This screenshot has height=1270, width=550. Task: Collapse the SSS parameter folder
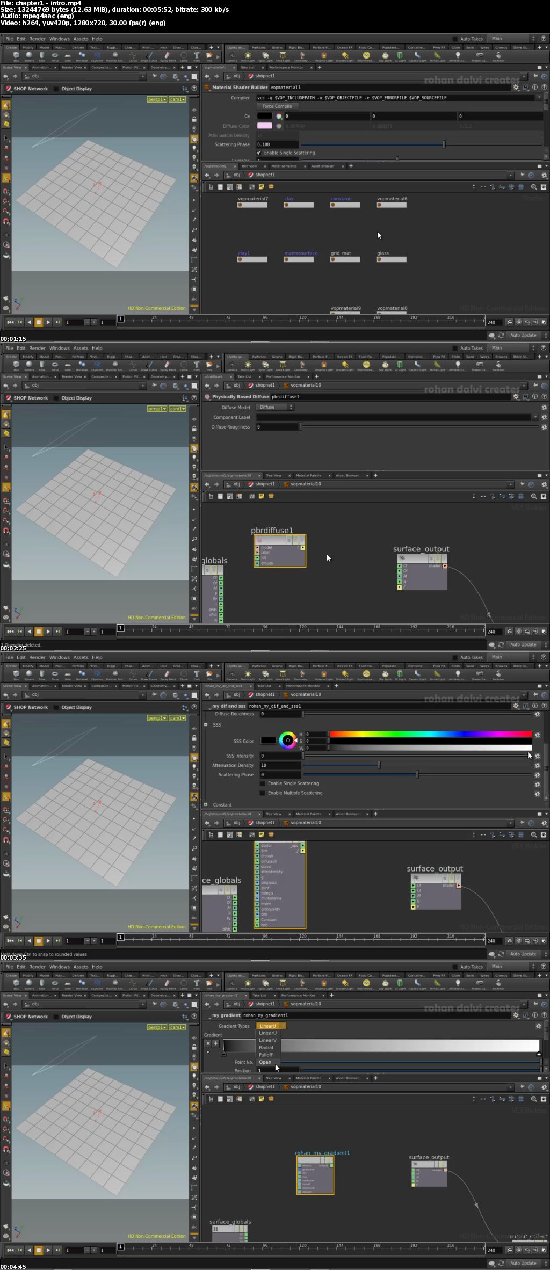pos(206,724)
